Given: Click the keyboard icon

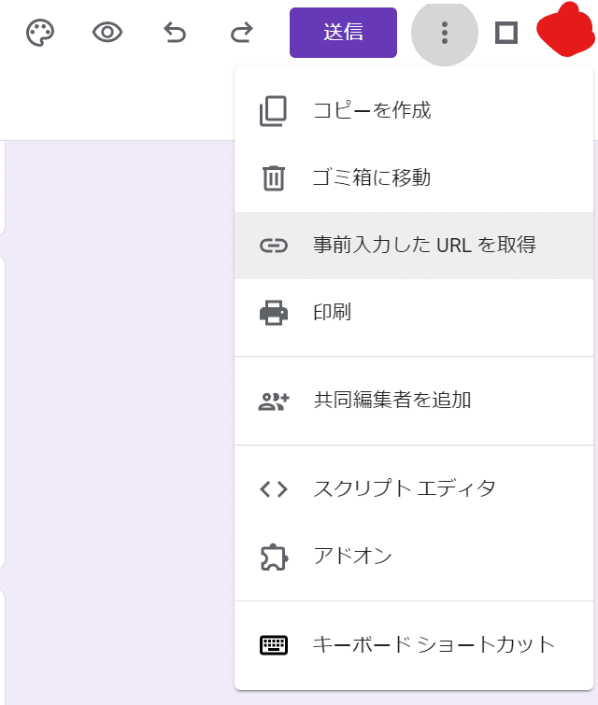Looking at the screenshot, I should pos(274,645).
